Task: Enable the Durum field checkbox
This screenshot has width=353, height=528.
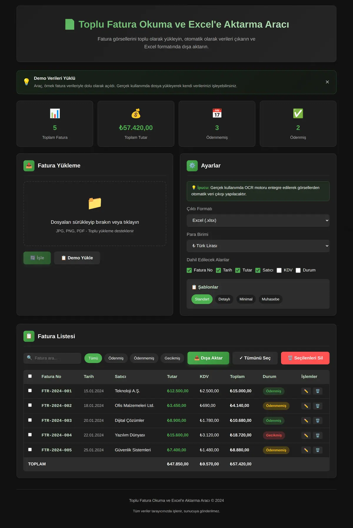Action: click(298, 270)
